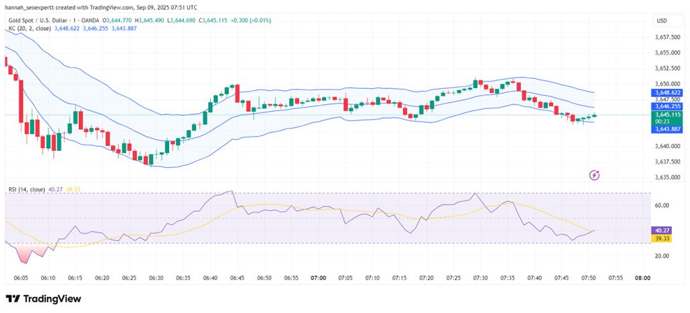
Task: Click the RSI (14, close) indicator label
Action: [27, 189]
